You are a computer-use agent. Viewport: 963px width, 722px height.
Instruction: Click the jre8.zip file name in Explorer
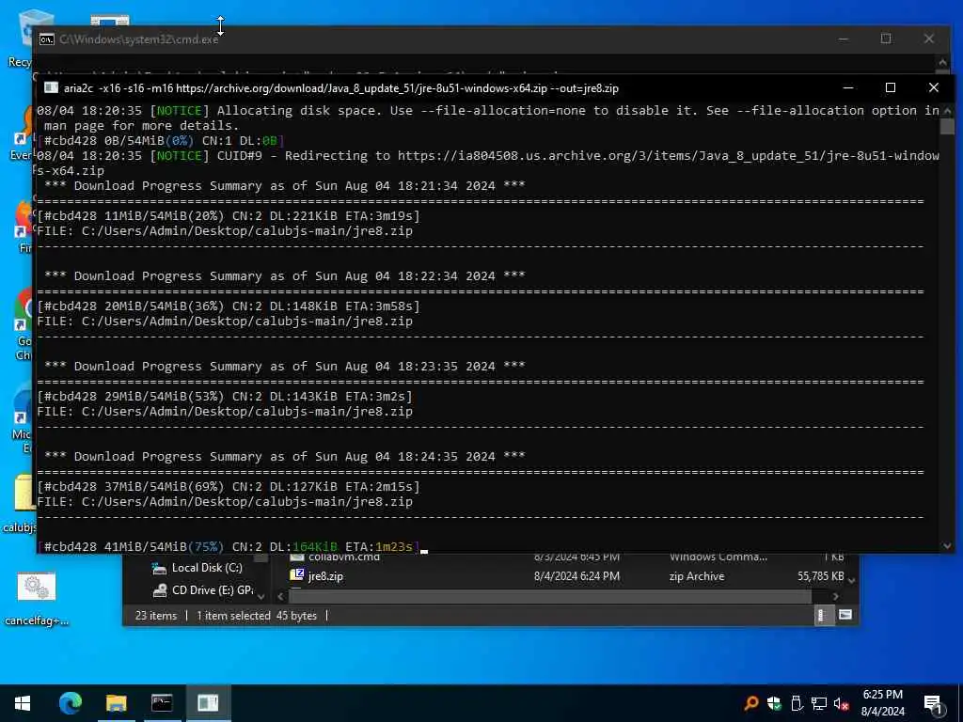(325, 576)
